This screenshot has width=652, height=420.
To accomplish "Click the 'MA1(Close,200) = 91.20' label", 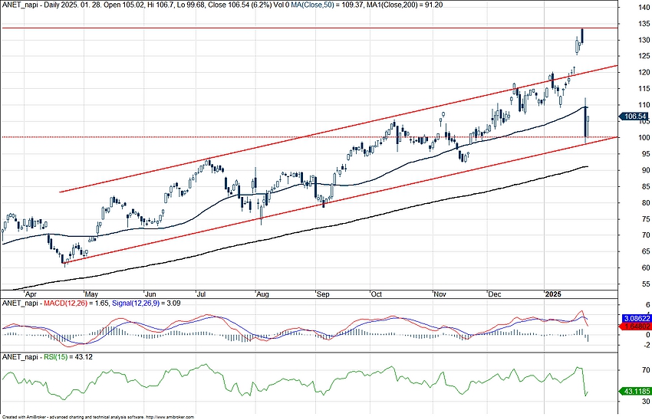I will click(x=403, y=5).
